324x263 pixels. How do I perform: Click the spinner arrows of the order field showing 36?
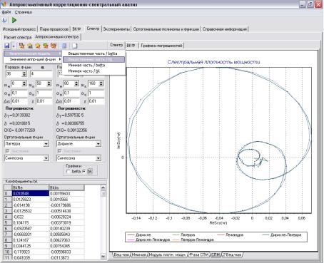click(x=24, y=74)
